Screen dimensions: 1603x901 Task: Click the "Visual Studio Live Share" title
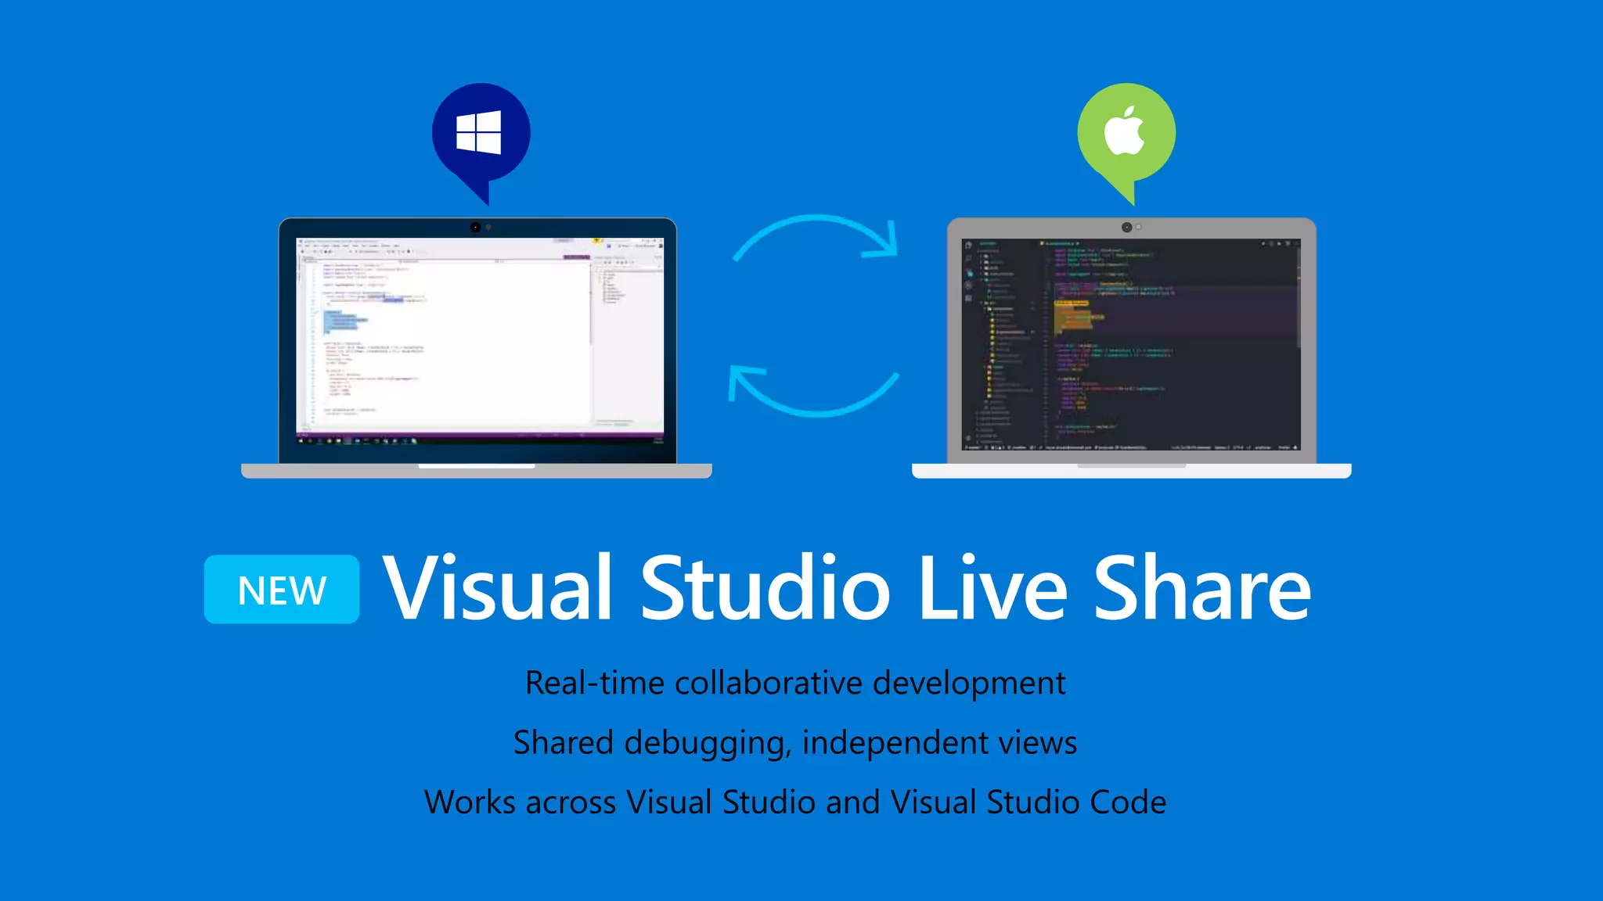(x=846, y=587)
